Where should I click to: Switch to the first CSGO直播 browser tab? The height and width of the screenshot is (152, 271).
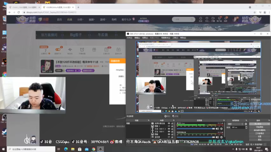click(x=24, y=7)
